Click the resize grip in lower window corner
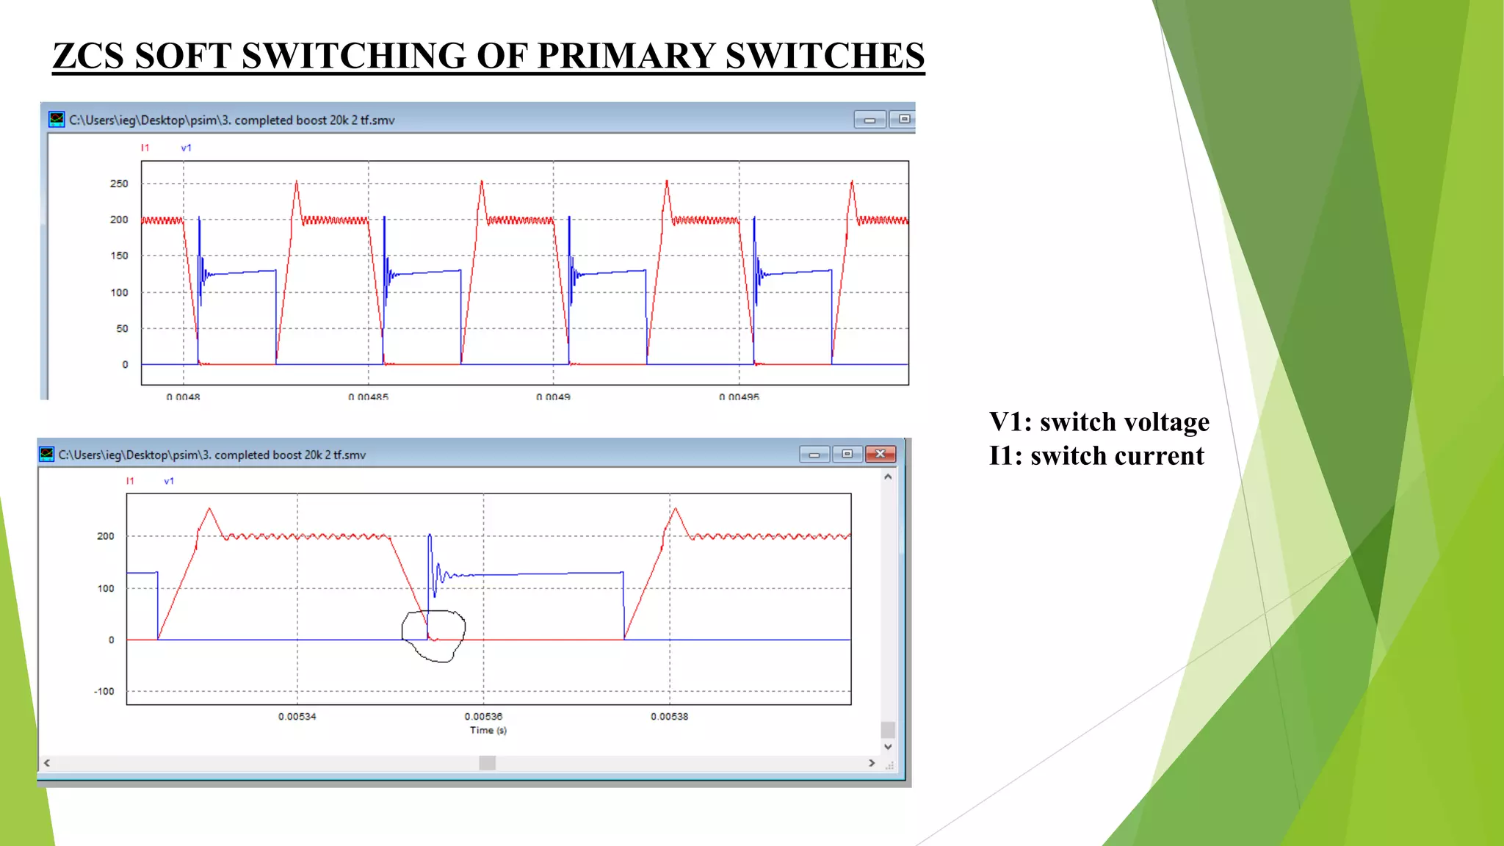This screenshot has height=846, width=1504. coord(889,764)
